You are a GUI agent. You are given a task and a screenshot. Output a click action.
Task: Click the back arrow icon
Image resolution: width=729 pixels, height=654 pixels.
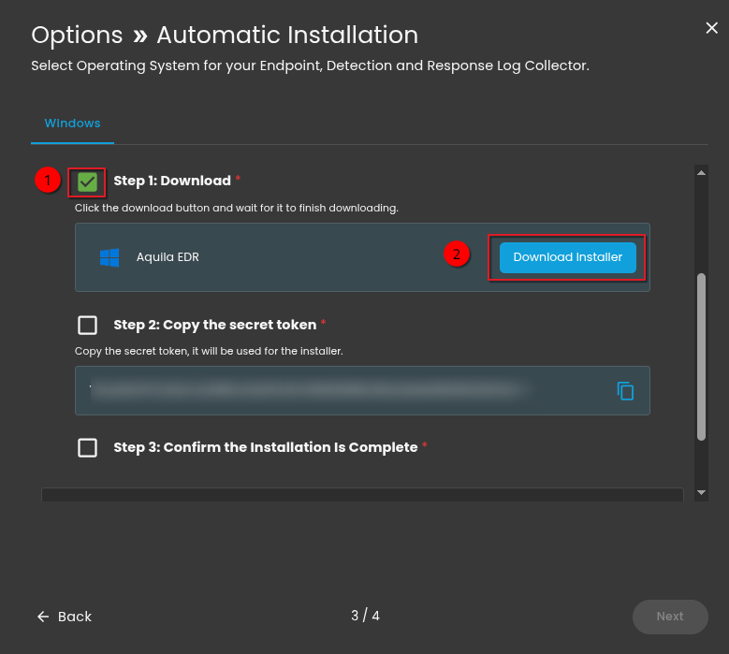42,617
